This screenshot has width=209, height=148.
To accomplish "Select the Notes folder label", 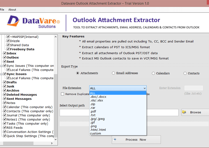I will 11,103.
